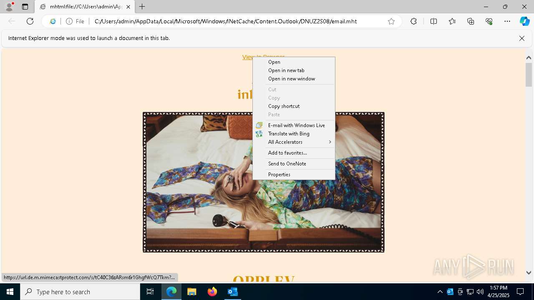Screen dimensions: 534x300
Task: Open the Extensions puzzle icon
Action: pyautogui.click(x=413, y=21)
